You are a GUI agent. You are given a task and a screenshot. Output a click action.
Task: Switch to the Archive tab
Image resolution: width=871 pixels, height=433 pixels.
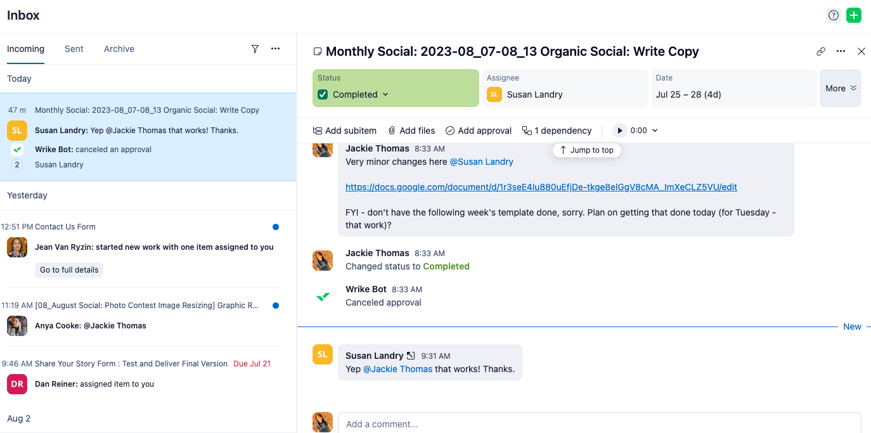click(x=119, y=49)
